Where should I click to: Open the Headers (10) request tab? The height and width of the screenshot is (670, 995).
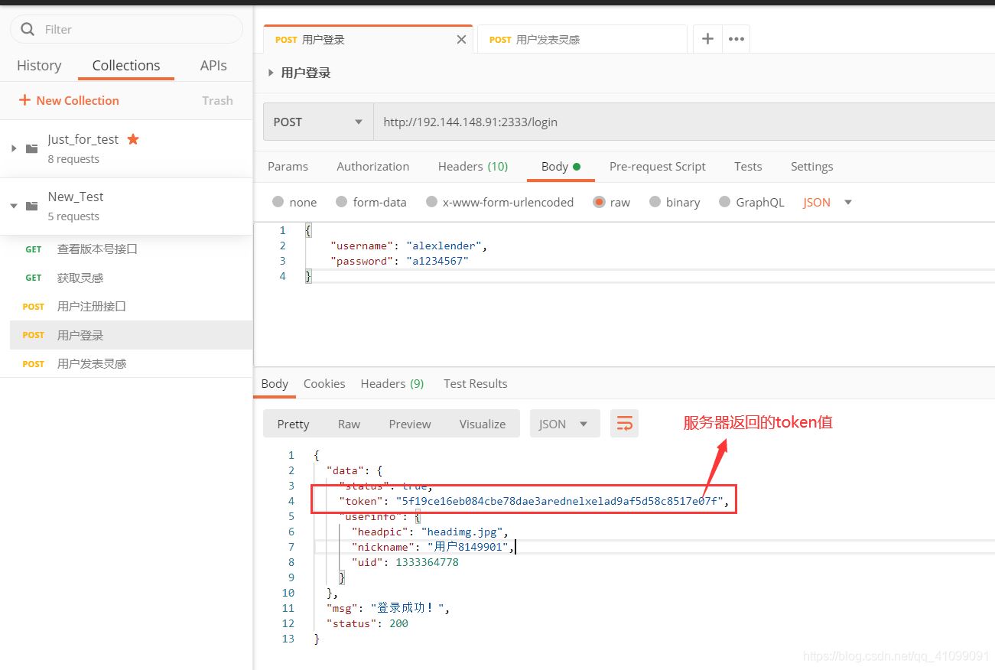tap(473, 166)
